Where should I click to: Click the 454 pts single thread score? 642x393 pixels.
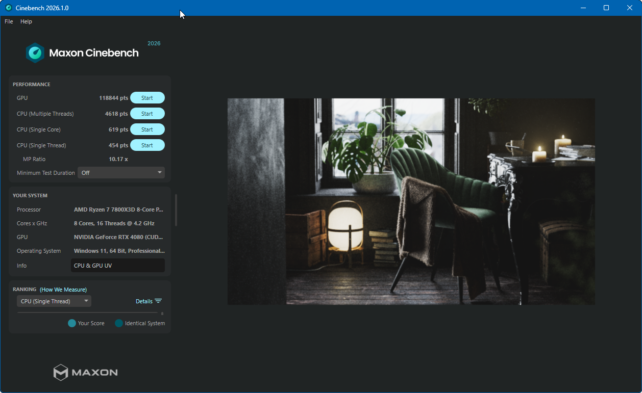(x=118, y=145)
